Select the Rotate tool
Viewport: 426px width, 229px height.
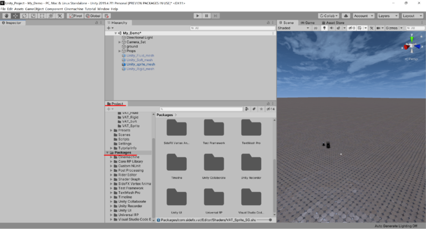click(24, 16)
